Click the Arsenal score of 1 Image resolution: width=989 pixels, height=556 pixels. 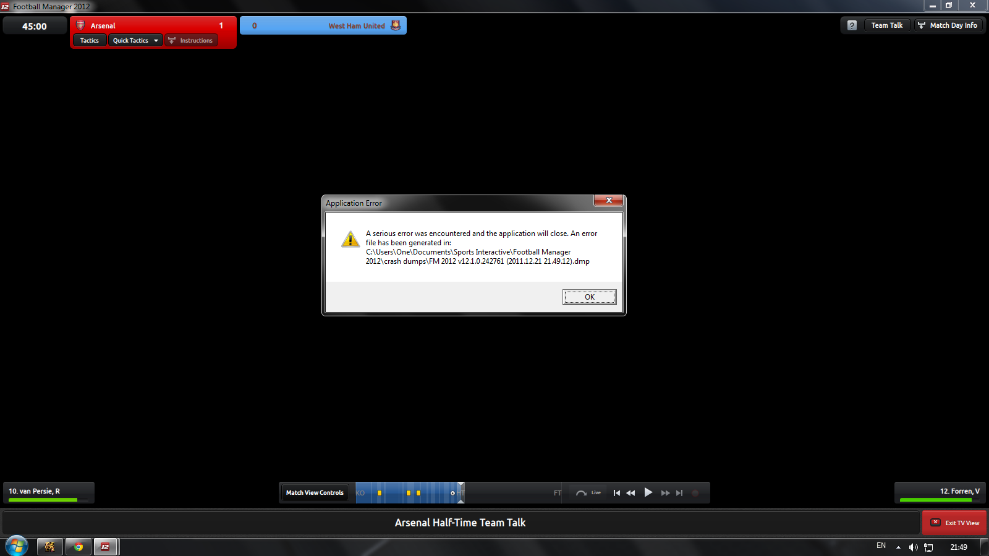221,26
